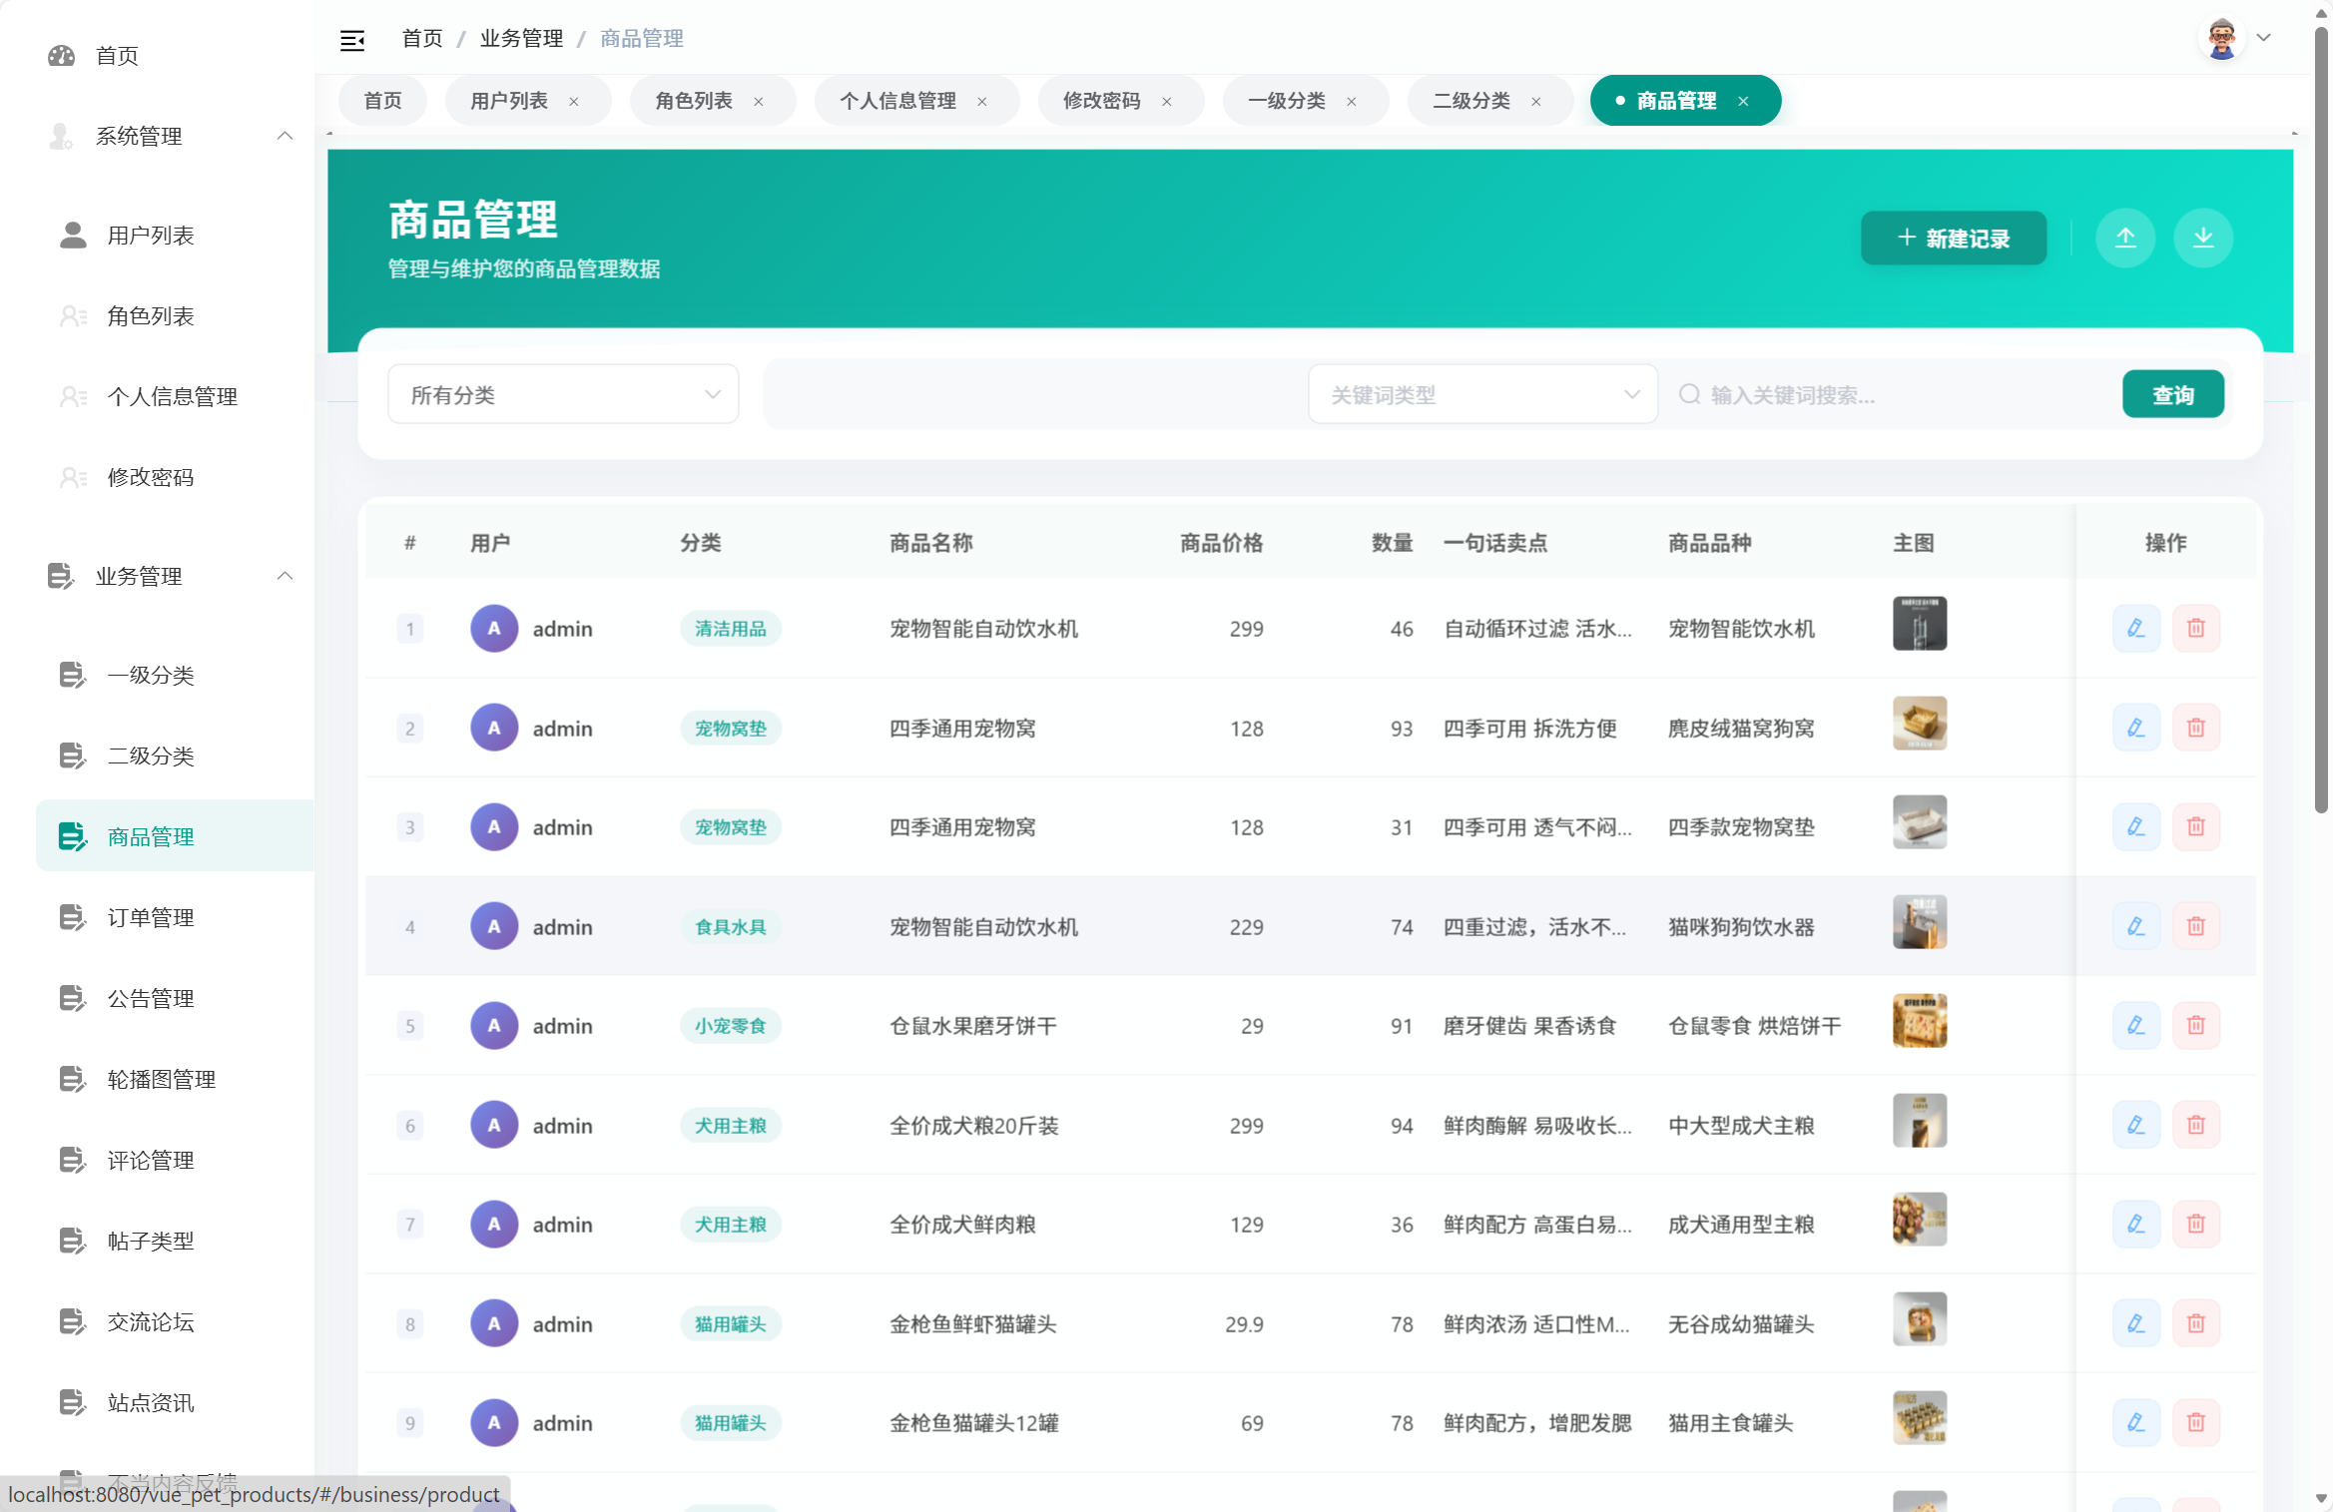
Task: Edit the 宠物智能自动饮水机 product in row 1
Action: pos(2136,628)
